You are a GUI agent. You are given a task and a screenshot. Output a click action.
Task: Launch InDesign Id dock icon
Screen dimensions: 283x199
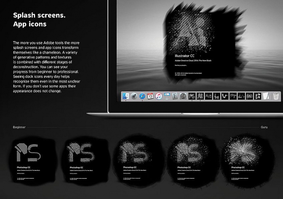[217, 96]
